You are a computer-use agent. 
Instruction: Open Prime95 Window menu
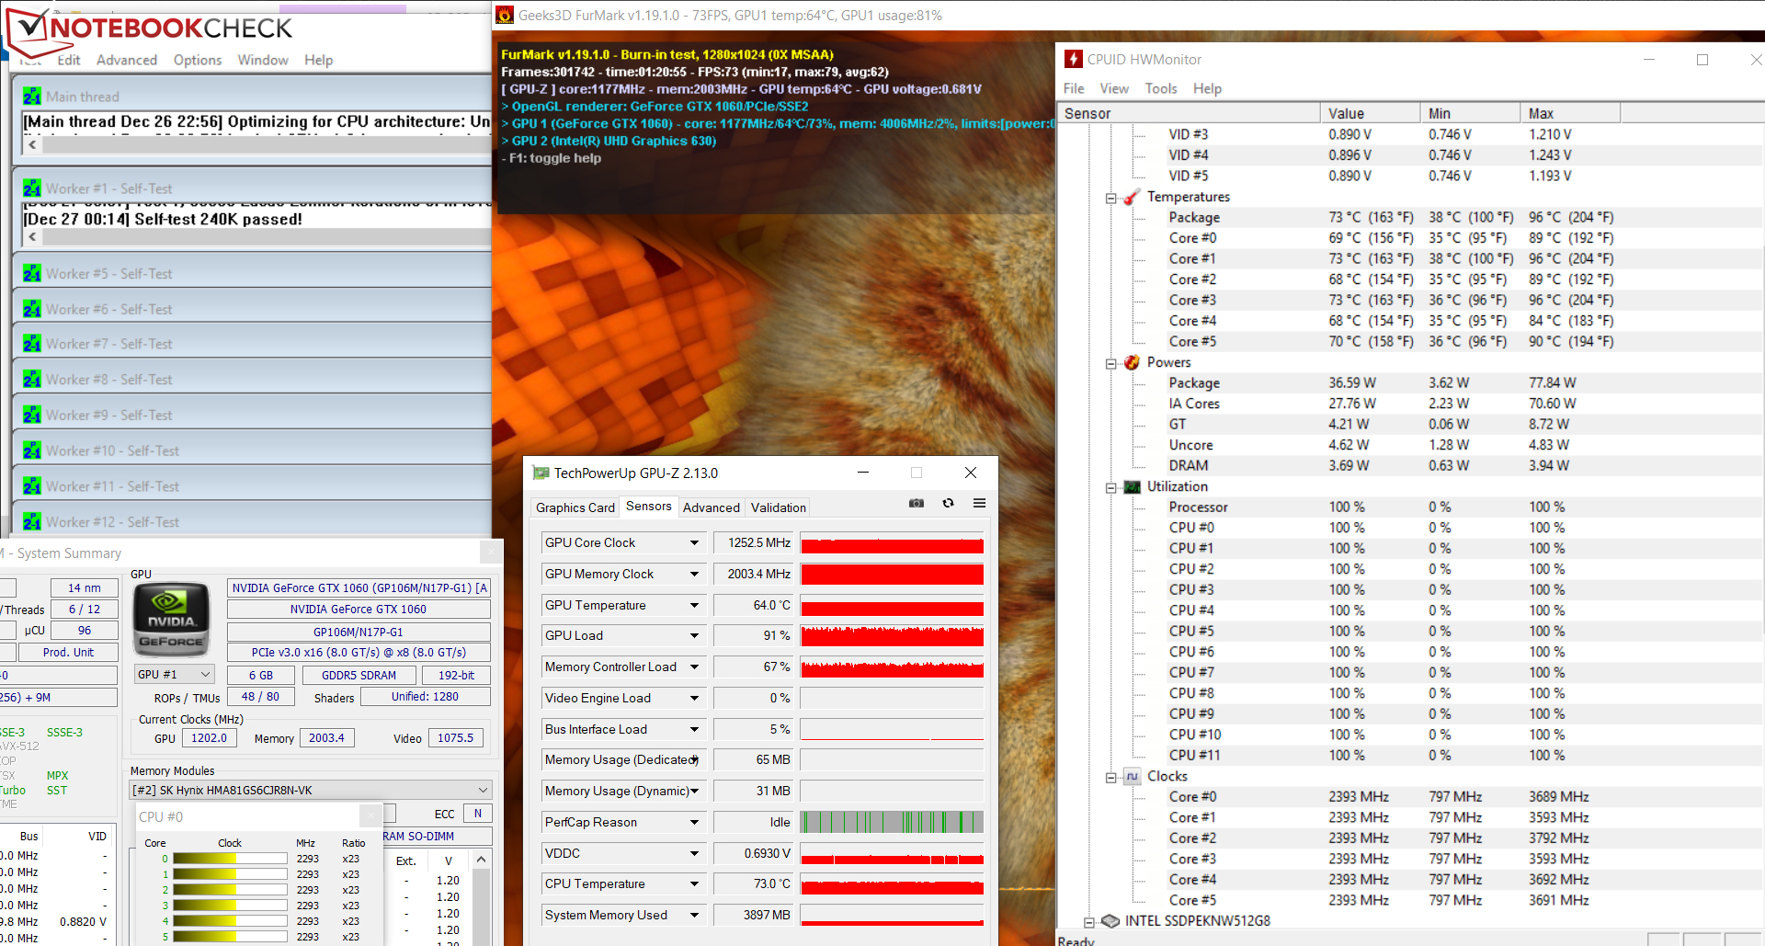pyautogui.click(x=263, y=60)
